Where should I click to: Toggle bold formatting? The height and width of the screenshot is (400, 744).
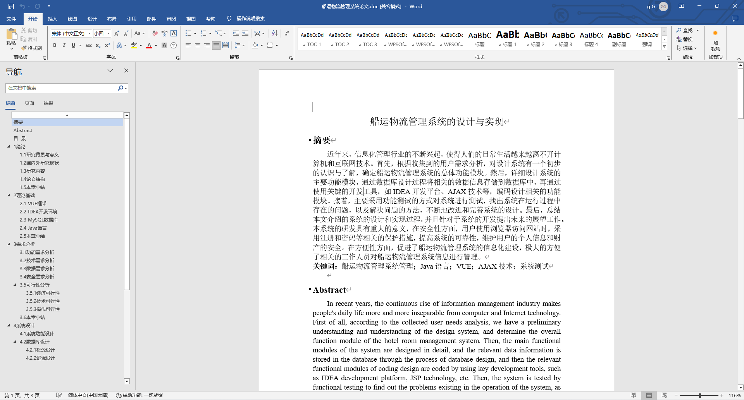point(55,45)
